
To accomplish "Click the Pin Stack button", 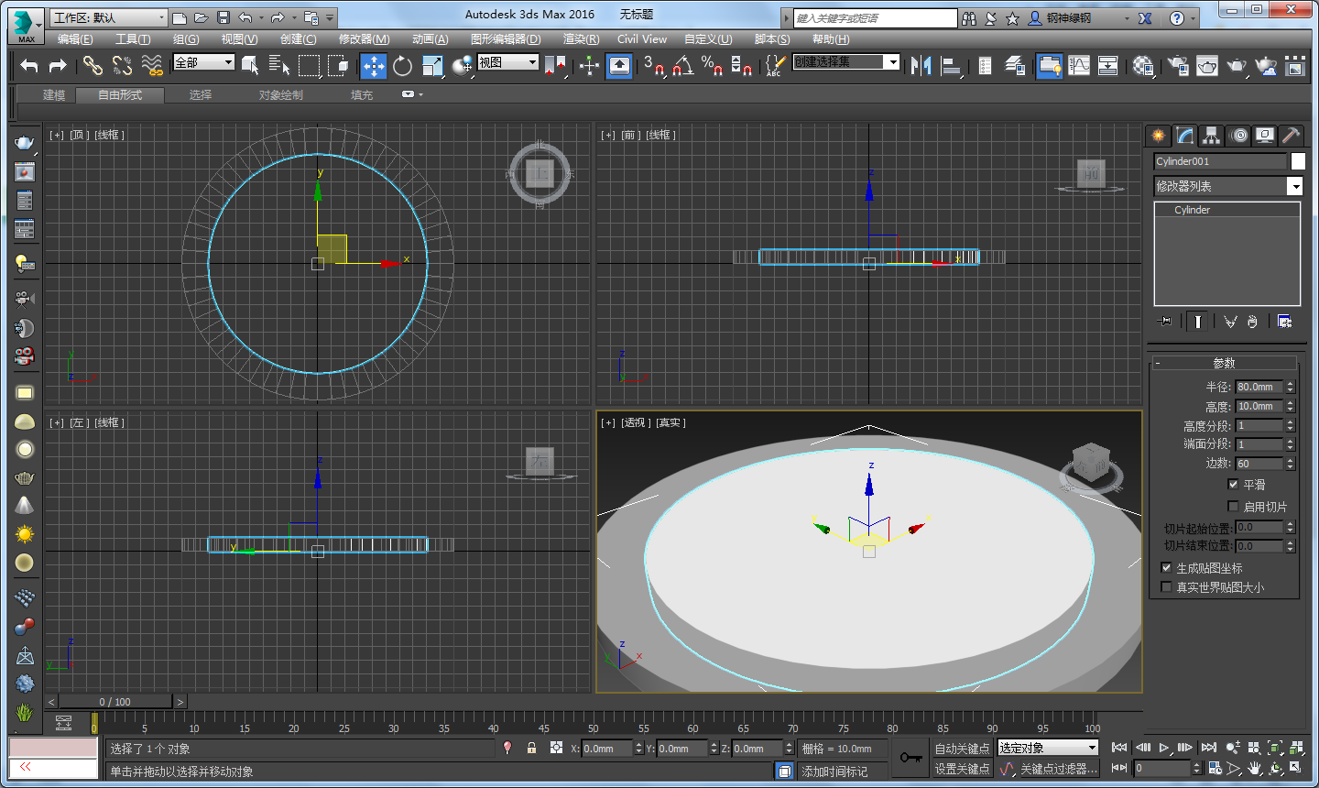I will [1164, 322].
